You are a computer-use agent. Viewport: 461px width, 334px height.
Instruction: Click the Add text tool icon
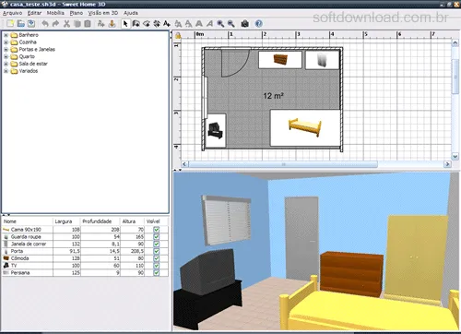click(x=167, y=24)
